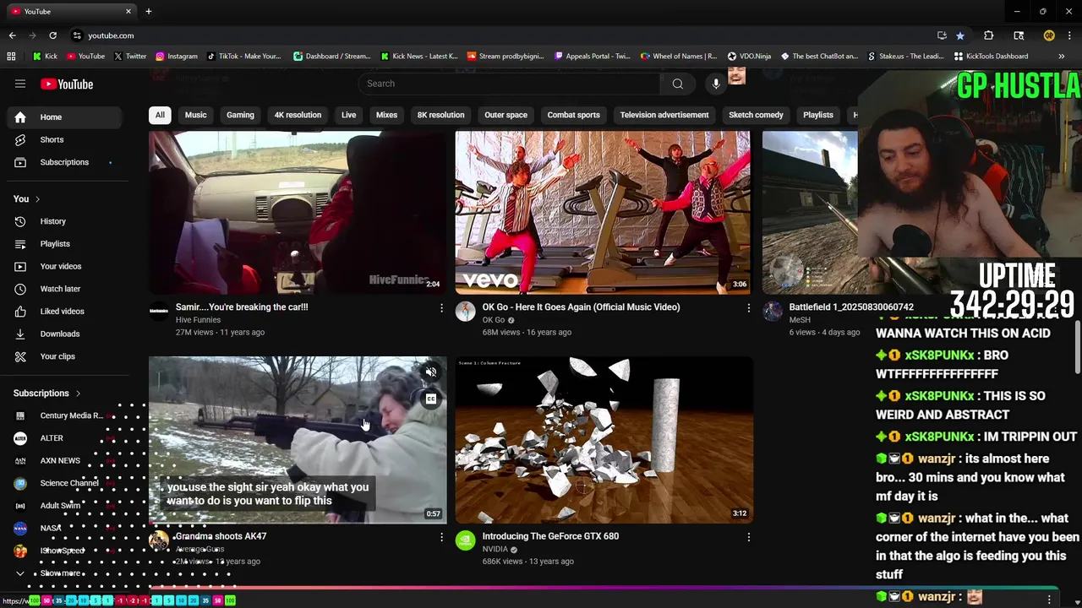Close the YouTube browser tab
This screenshot has width=1082, height=608.
pos(128,12)
